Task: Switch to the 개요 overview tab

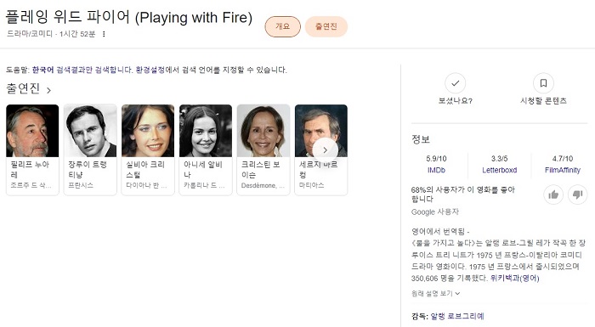Action: (283, 26)
